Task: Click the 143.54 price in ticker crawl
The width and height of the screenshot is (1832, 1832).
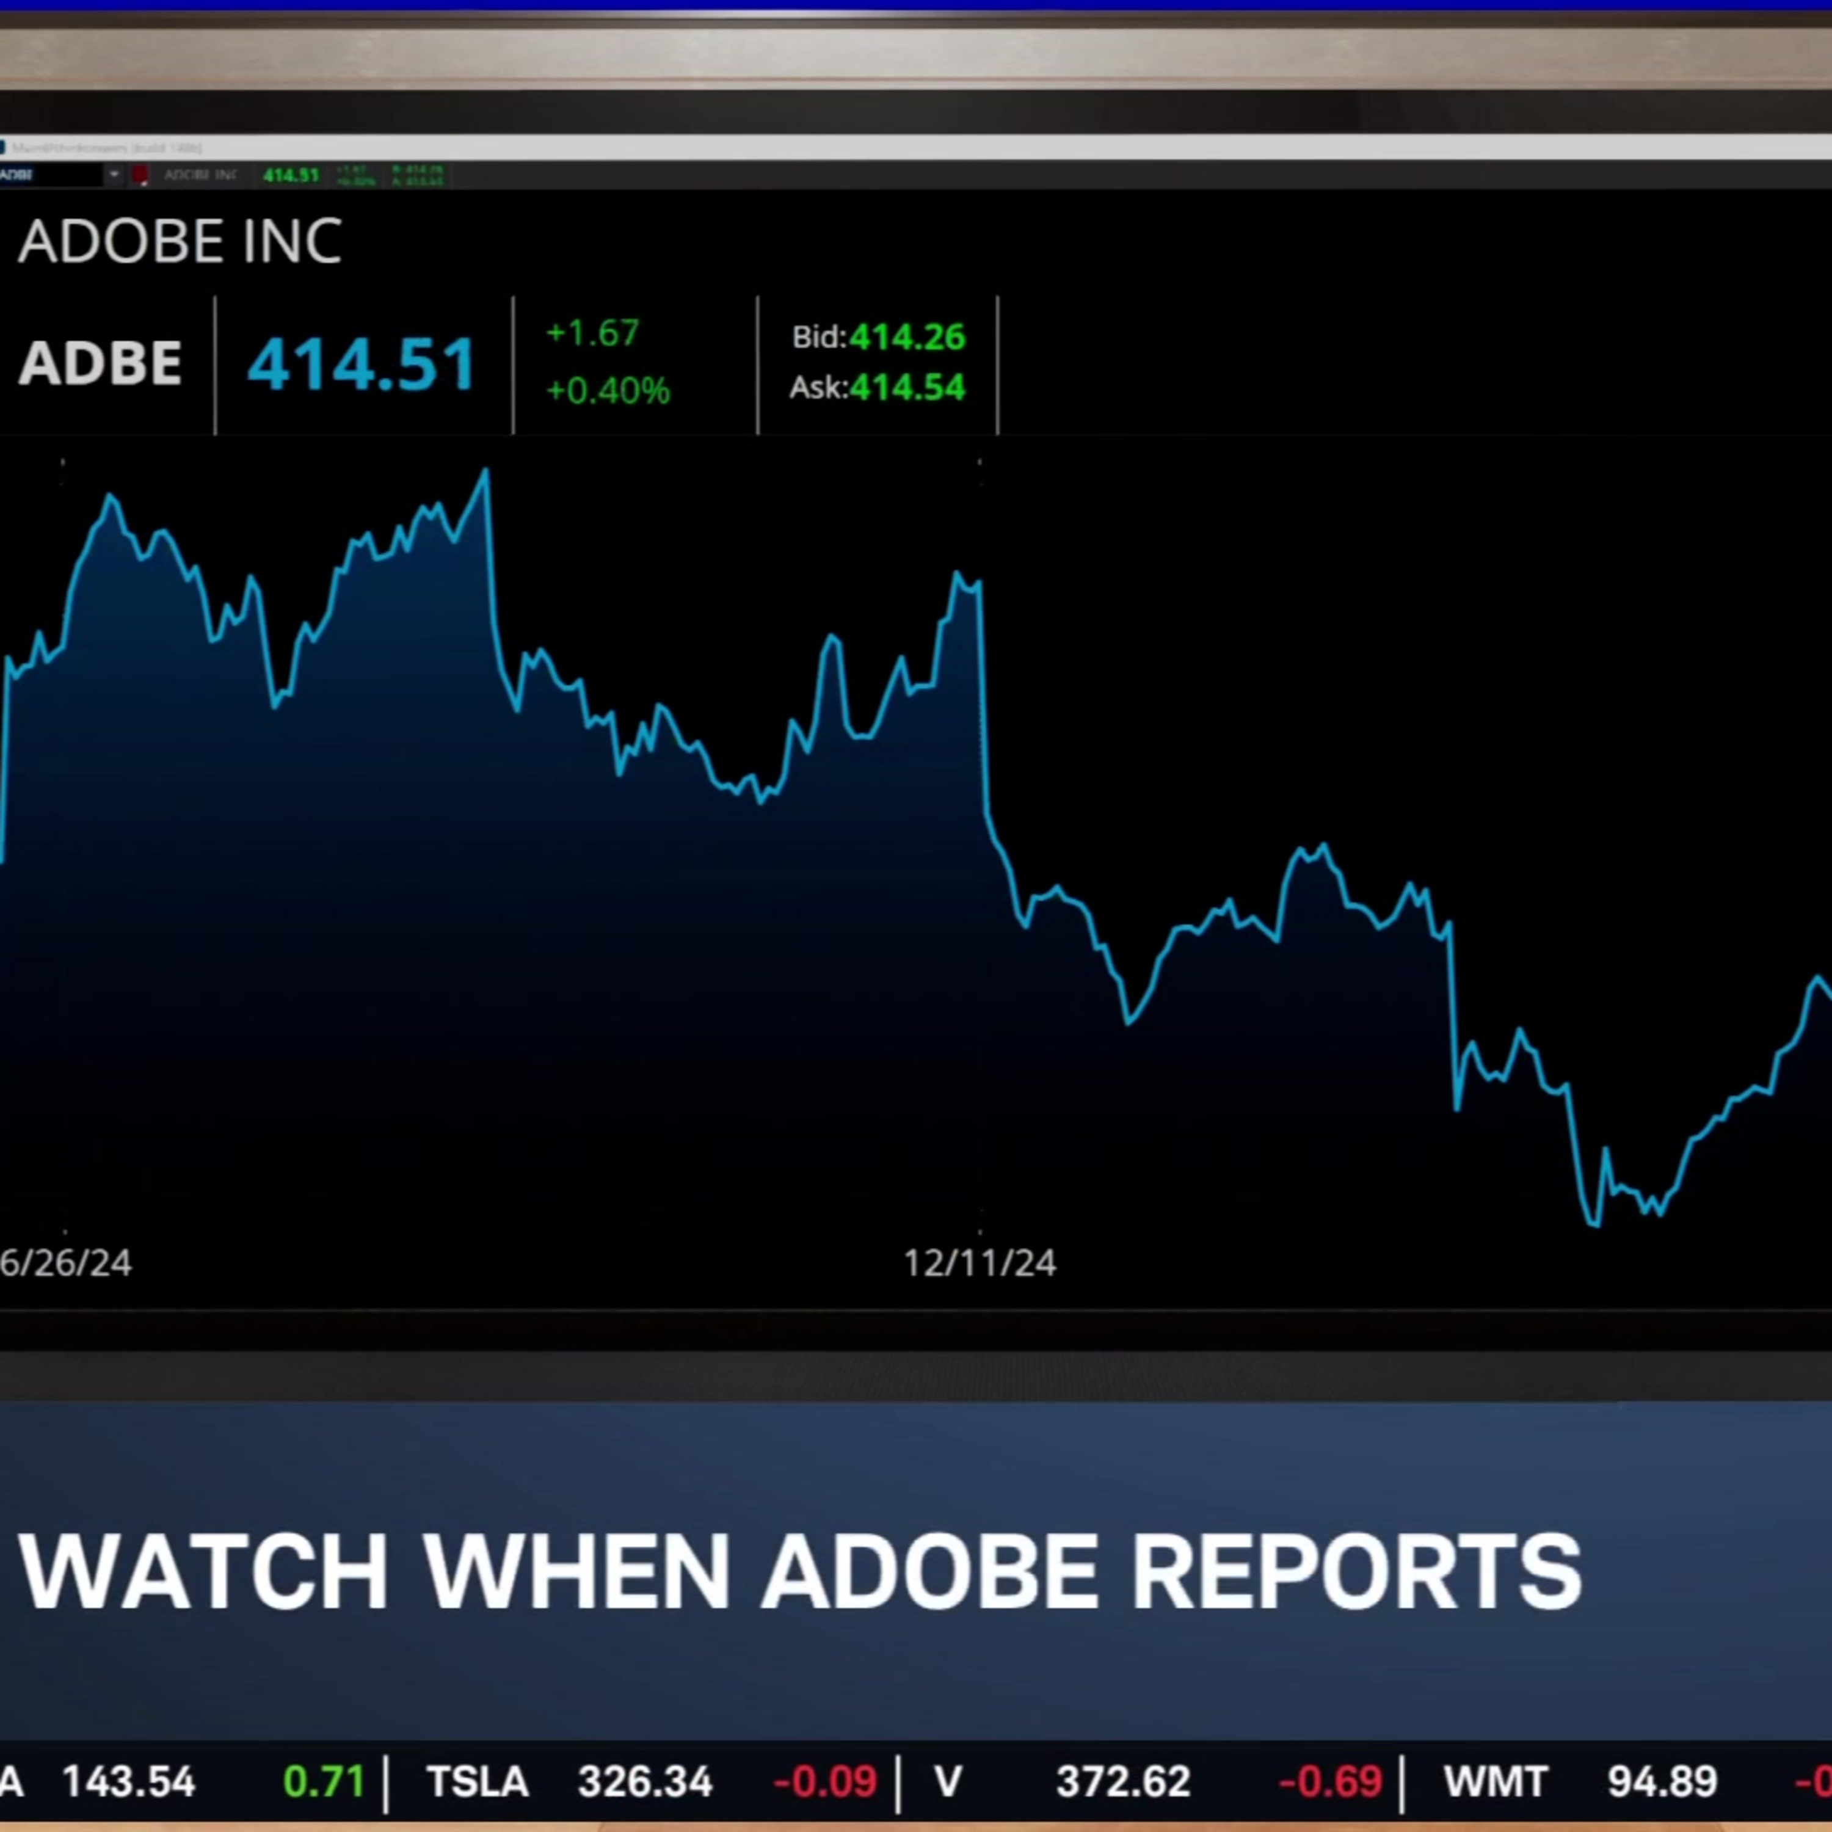Action: click(129, 1783)
